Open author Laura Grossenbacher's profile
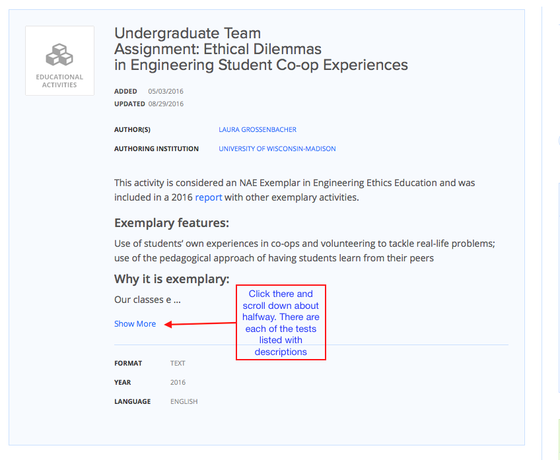 pyautogui.click(x=258, y=129)
